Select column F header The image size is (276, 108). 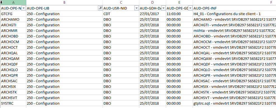click(x=234, y=3)
